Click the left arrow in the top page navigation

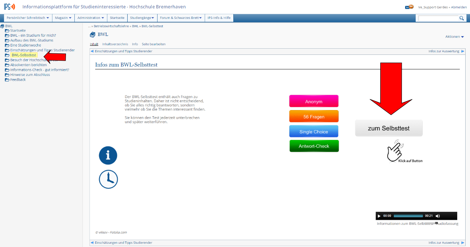tap(92, 51)
